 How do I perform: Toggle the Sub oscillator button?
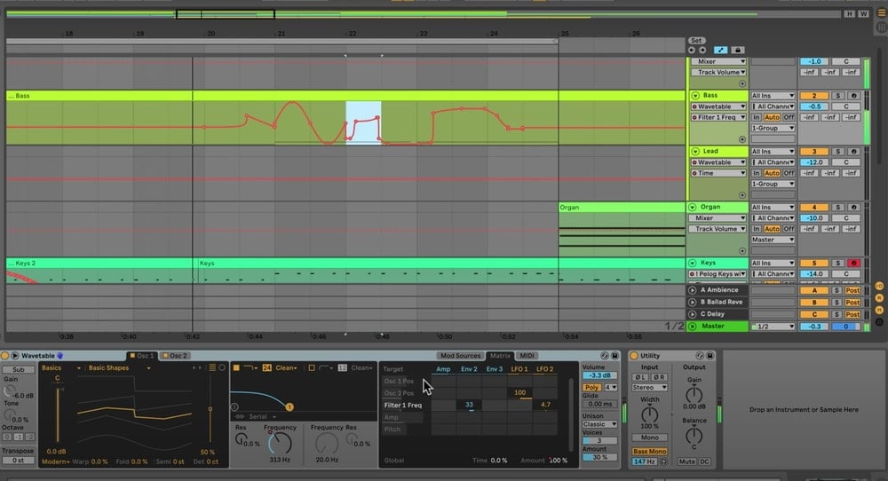[x=19, y=368]
